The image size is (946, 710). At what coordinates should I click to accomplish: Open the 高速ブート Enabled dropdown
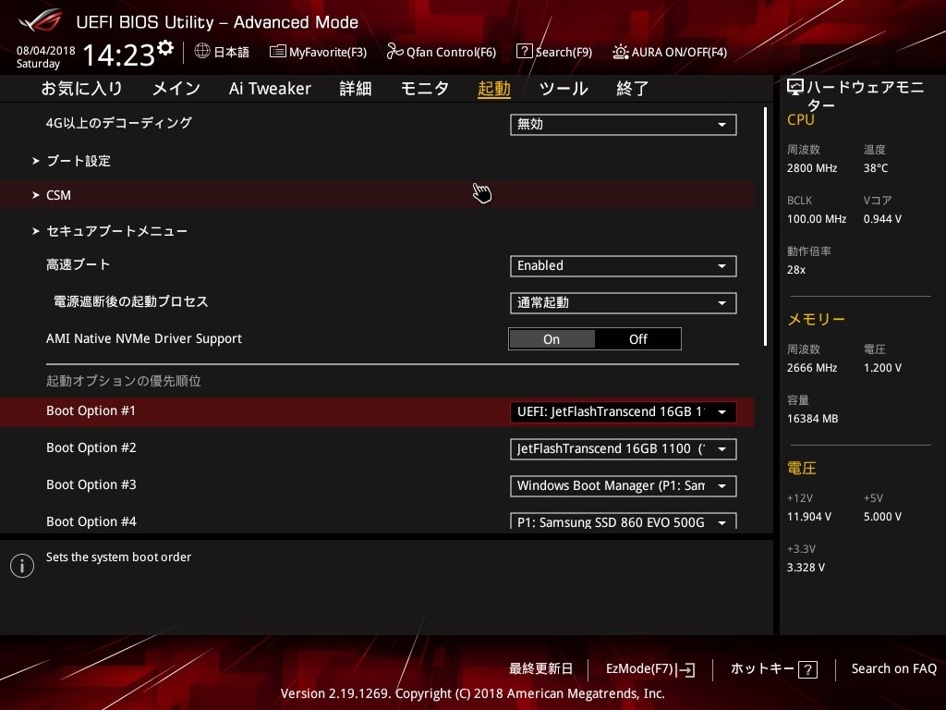point(624,266)
